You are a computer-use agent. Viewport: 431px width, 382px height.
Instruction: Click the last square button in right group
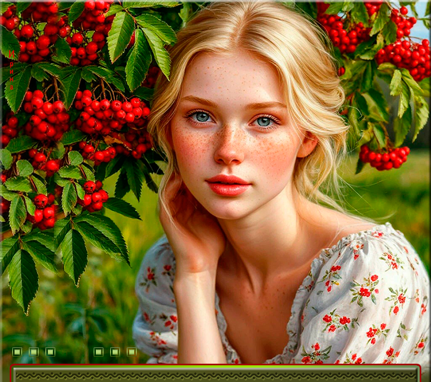[131, 352]
